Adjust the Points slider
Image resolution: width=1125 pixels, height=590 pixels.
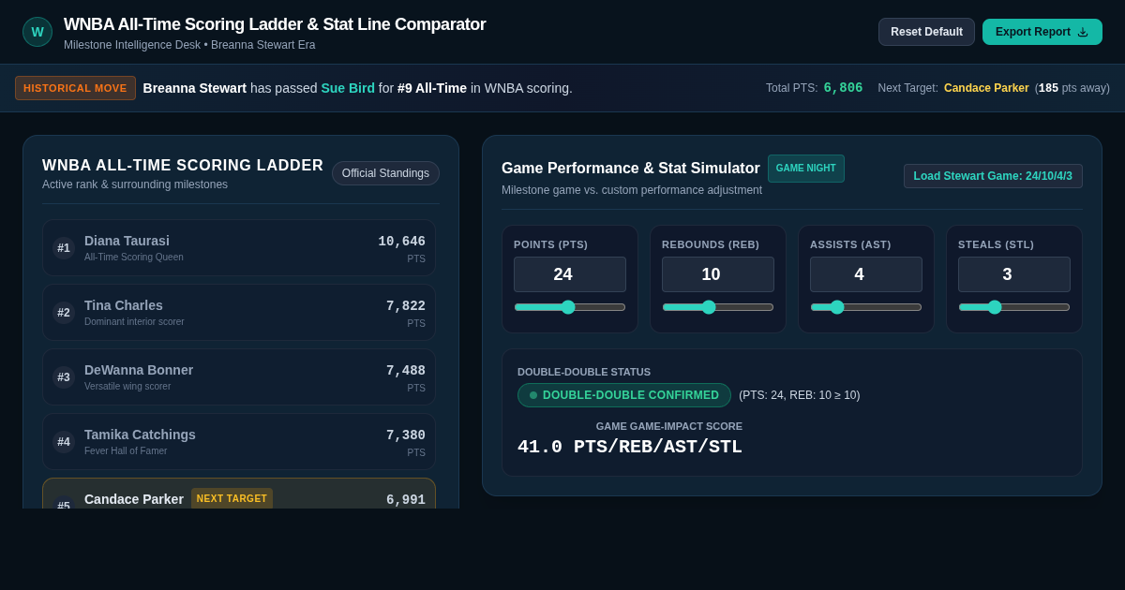570,307
